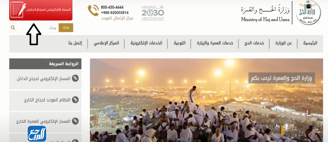The width and height of the screenshot is (328, 142).
Task: Open the عن الوزارة menu
Action: coord(283,43)
